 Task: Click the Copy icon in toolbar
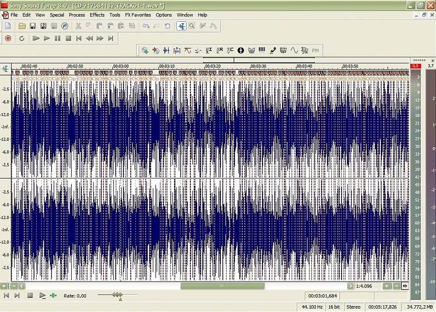pyautogui.click(x=89, y=26)
